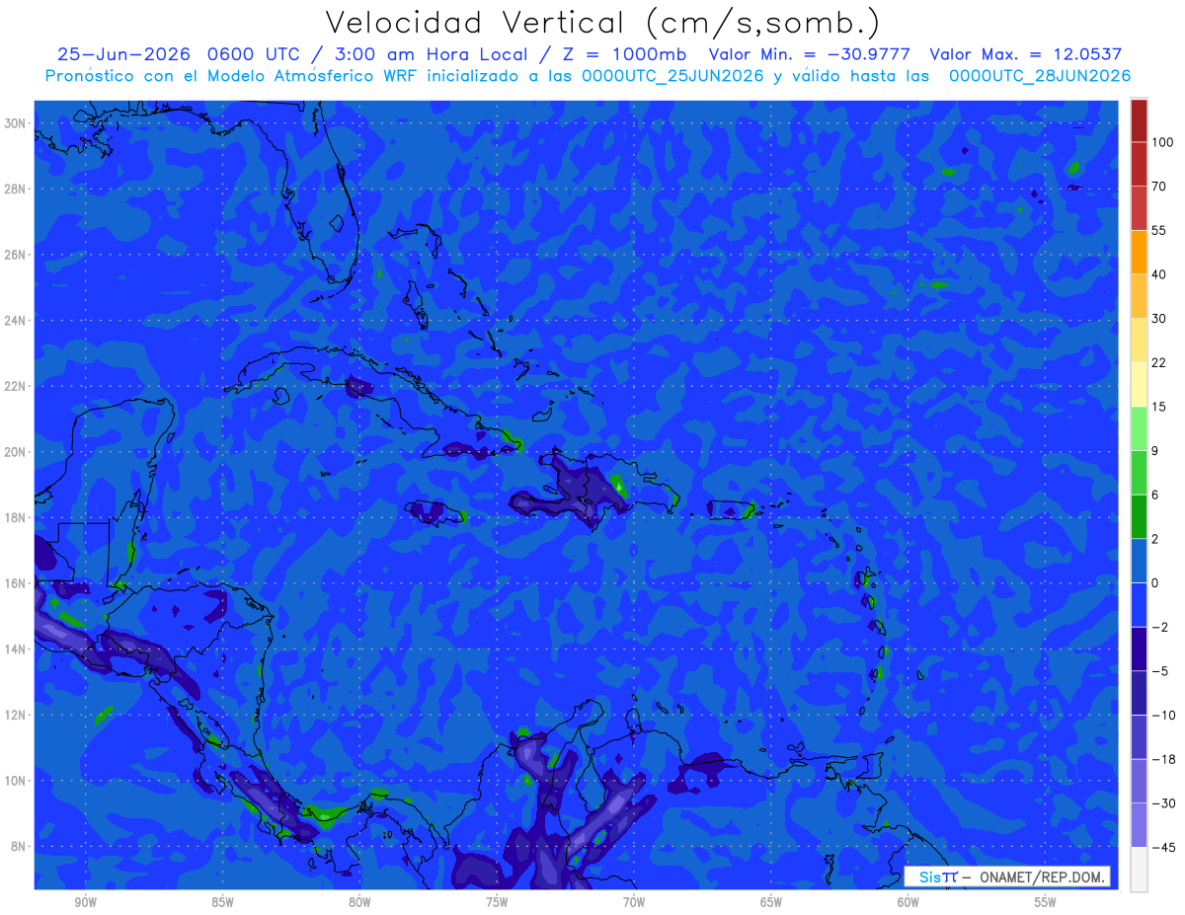This screenshot has width=1185, height=915.
Task: Click the pale yellow swatch between 15 and 22
Action: pyautogui.click(x=1139, y=384)
